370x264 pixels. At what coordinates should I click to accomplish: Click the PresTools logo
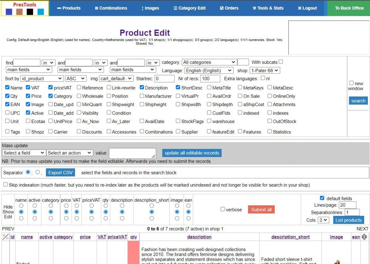pyautogui.click(x=25, y=8)
